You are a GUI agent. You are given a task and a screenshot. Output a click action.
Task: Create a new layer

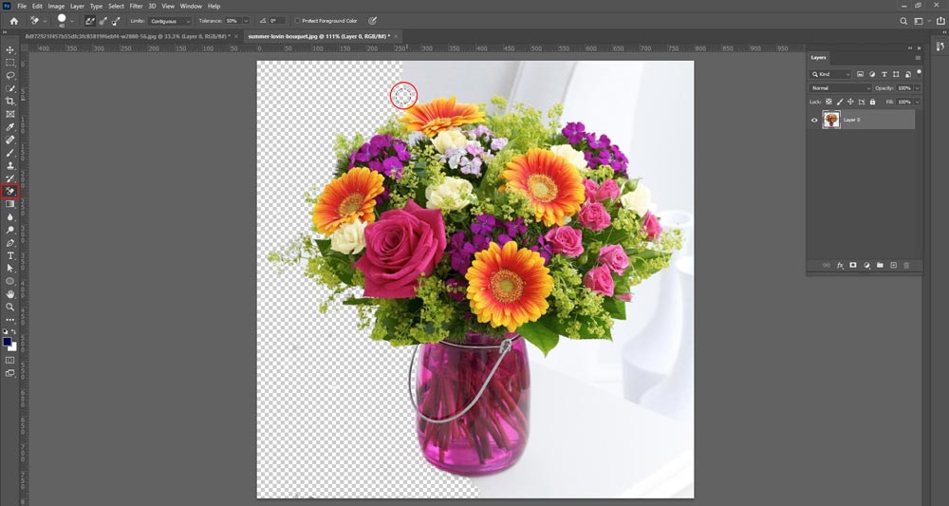pyautogui.click(x=893, y=265)
